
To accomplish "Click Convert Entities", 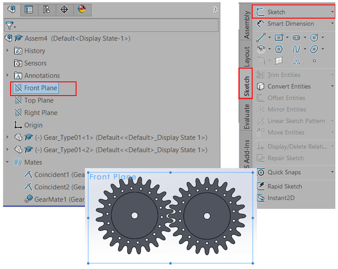I will 284,86.
